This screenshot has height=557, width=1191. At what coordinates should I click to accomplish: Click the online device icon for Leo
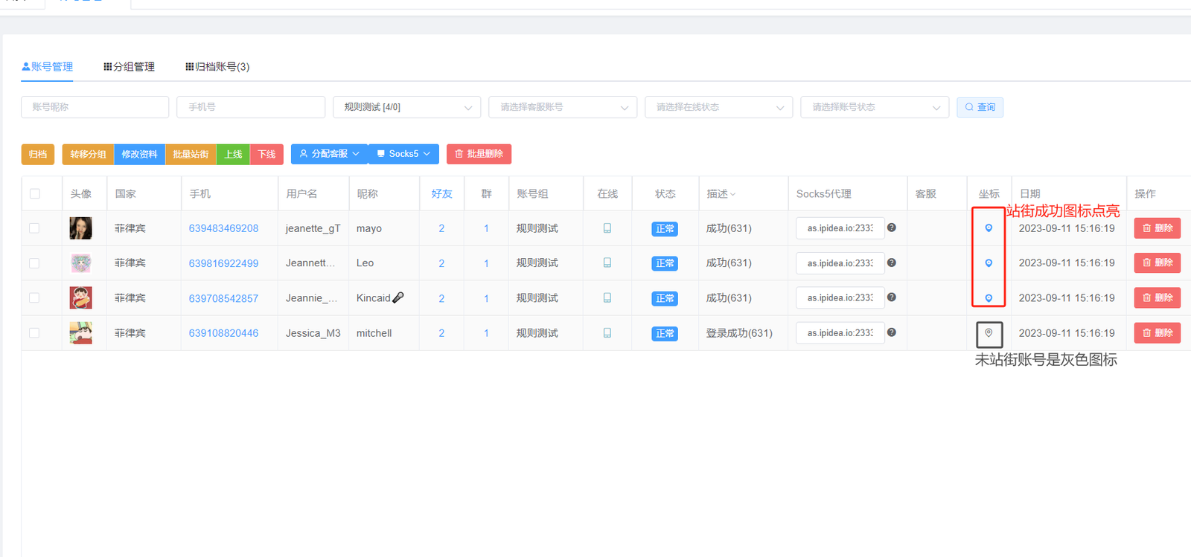[x=607, y=263]
